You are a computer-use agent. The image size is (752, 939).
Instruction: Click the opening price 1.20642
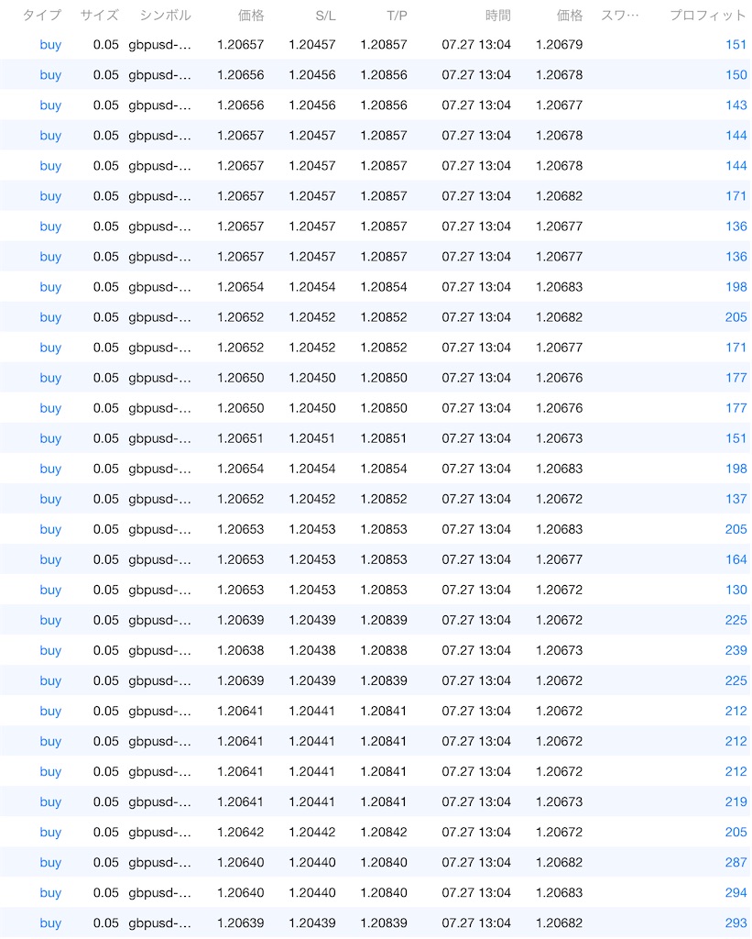[241, 832]
